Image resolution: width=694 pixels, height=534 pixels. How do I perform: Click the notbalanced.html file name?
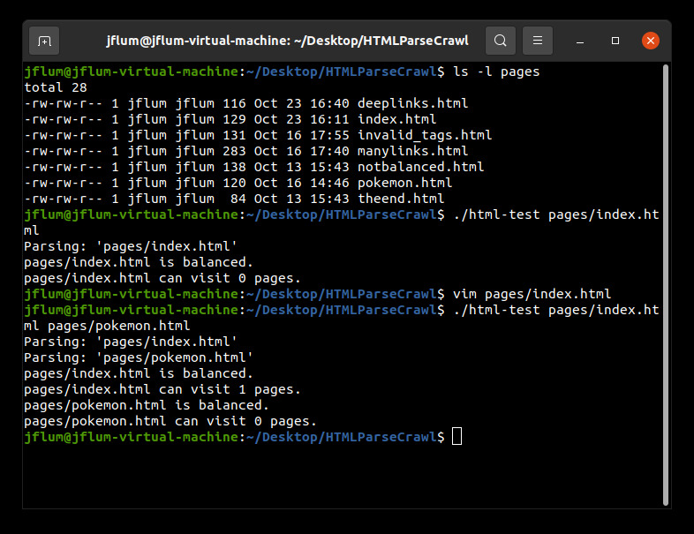click(x=420, y=167)
